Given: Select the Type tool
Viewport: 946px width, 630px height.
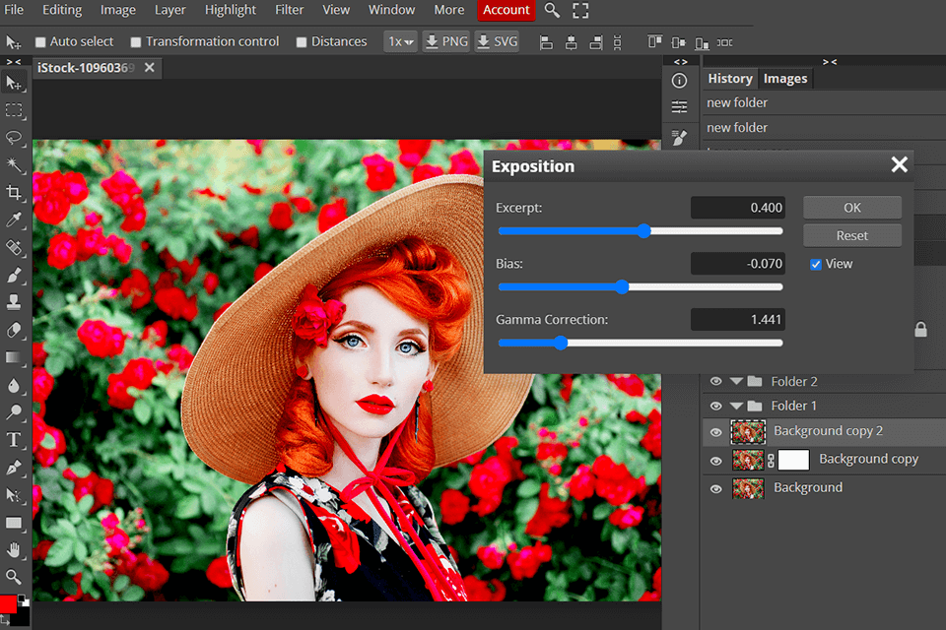Looking at the screenshot, I should [14, 440].
